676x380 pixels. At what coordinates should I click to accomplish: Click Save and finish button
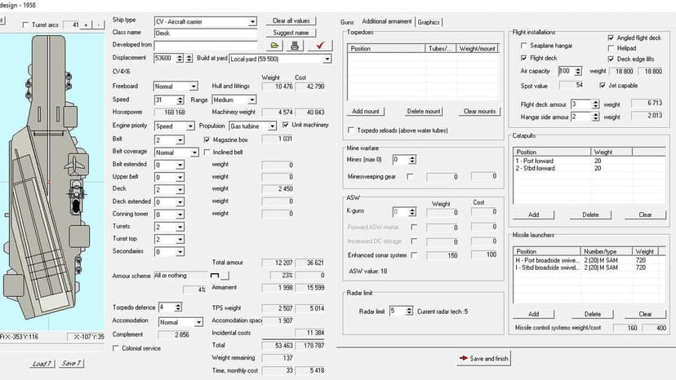pos(483,359)
